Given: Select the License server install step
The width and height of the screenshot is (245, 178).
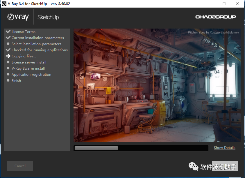Looking at the screenshot, I should click(x=29, y=62).
